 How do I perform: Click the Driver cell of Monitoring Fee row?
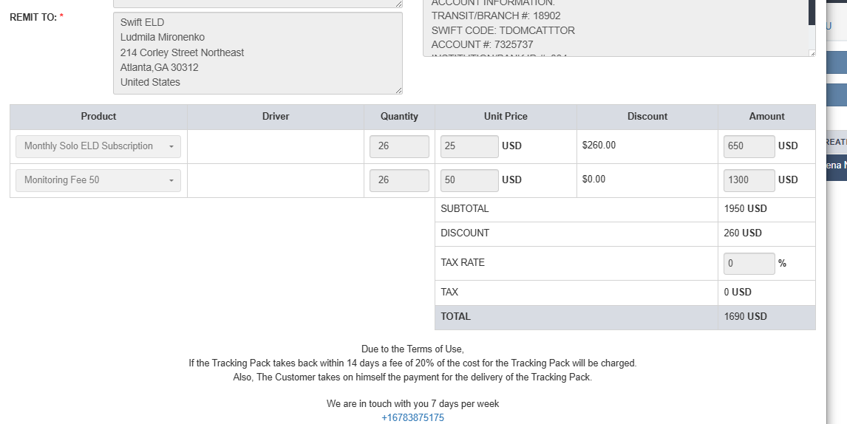pos(276,180)
